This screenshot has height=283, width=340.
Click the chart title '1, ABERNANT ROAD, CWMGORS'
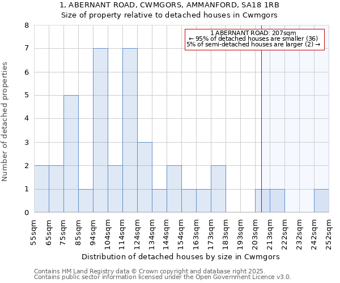coord(169,5)
